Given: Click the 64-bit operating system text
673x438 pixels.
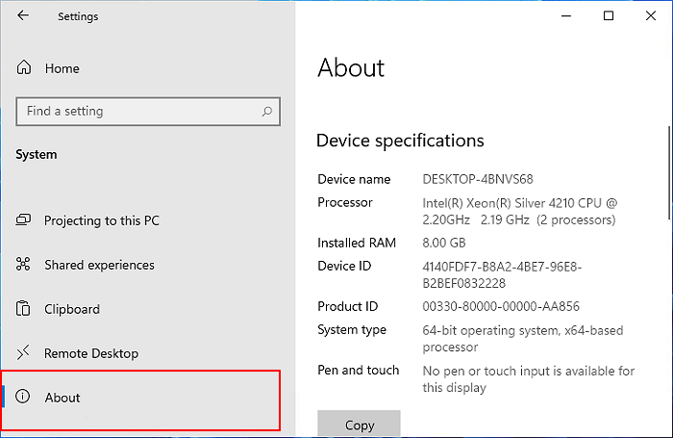Looking at the screenshot, I should pyautogui.click(x=523, y=339).
